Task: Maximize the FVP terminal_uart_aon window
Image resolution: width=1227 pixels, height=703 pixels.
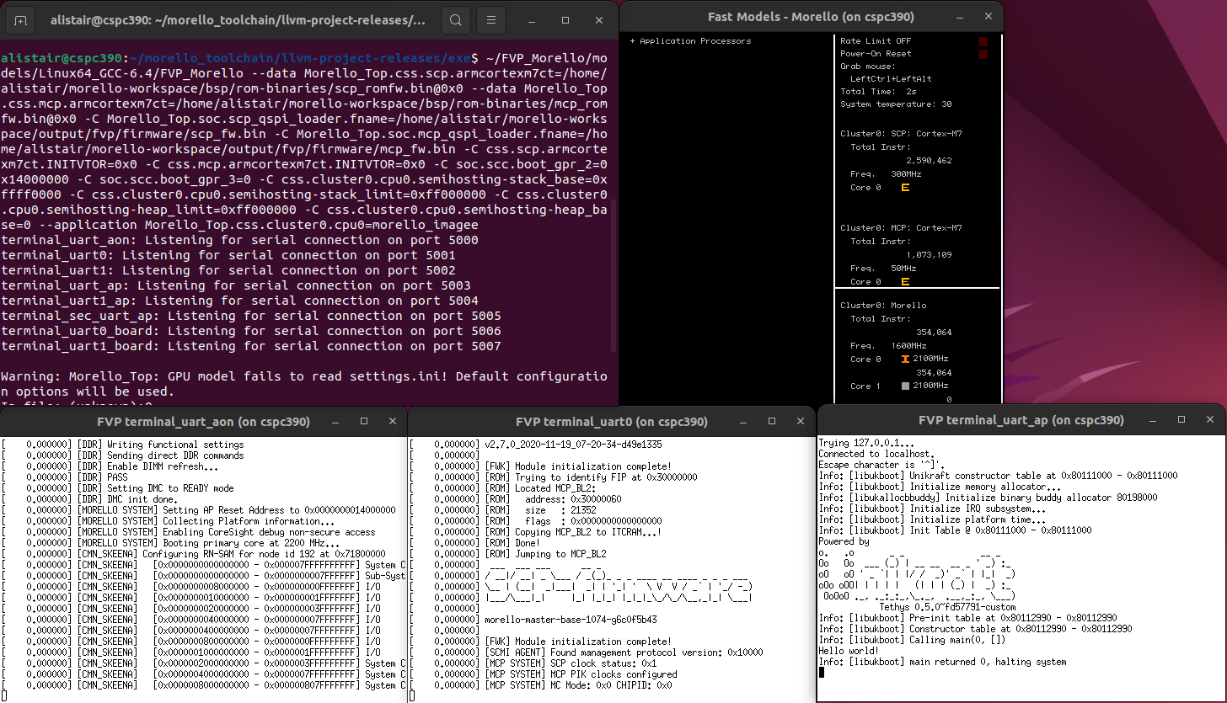Action: pyautogui.click(x=364, y=421)
